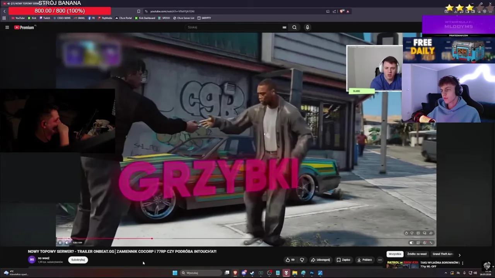Click the Udostępnij share button
Screen dimensions: 495x278
(x=321, y=260)
